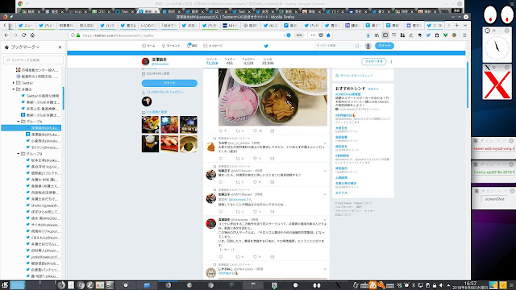This screenshot has width=516, height=290.
Task: Open the Firefox downloads arrow icon
Action: coord(368,35)
